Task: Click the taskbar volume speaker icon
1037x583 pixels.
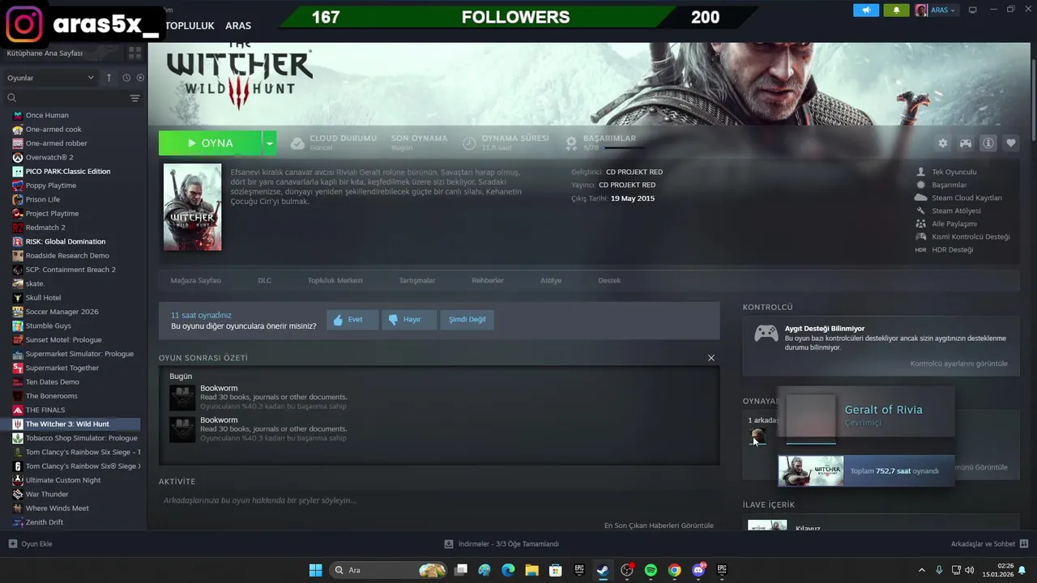Action: coord(970,570)
